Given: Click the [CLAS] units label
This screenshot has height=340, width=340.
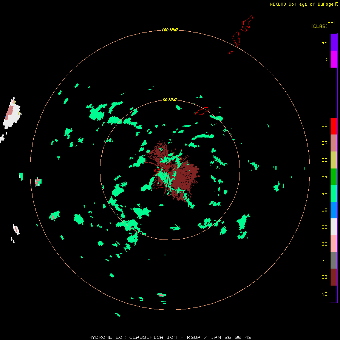Looking at the screenshot, I should point(319,26).
